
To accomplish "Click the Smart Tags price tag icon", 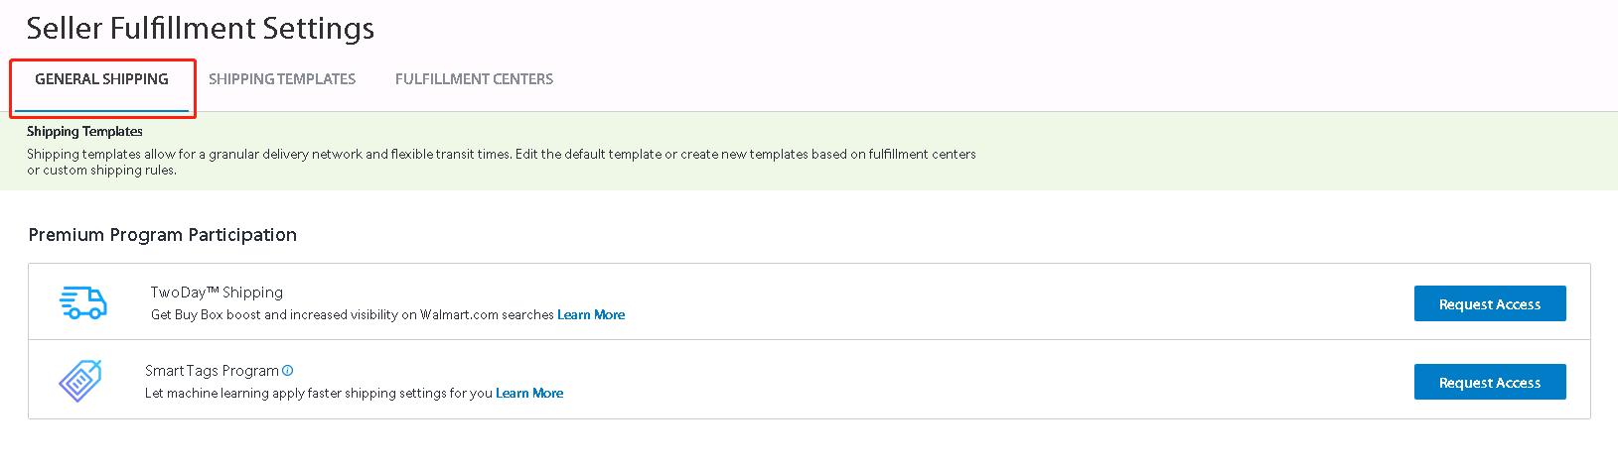I will (80, 381).
